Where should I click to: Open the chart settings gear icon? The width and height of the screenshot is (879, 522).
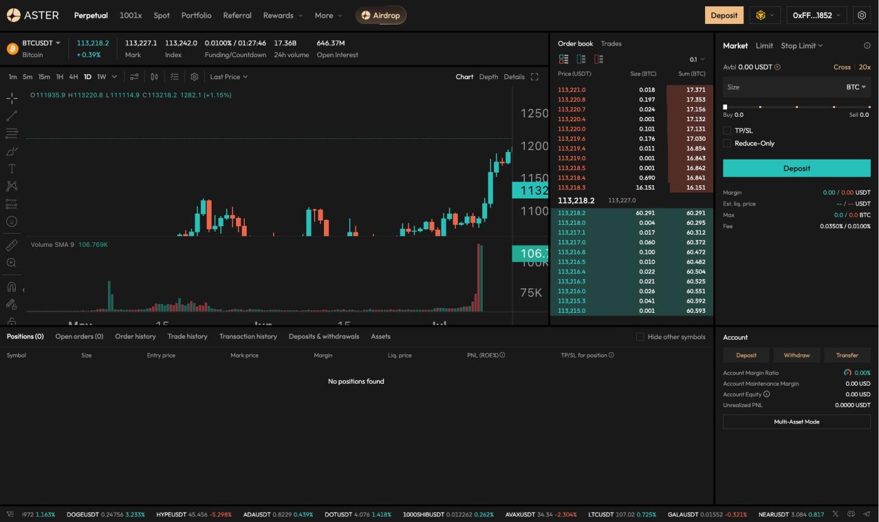[x=195, y=77]
